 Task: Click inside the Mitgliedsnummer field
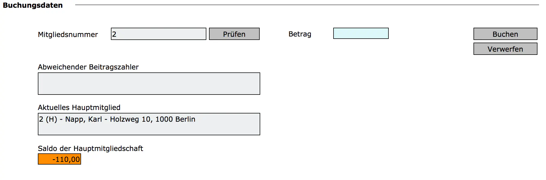[x=158, y=34]
